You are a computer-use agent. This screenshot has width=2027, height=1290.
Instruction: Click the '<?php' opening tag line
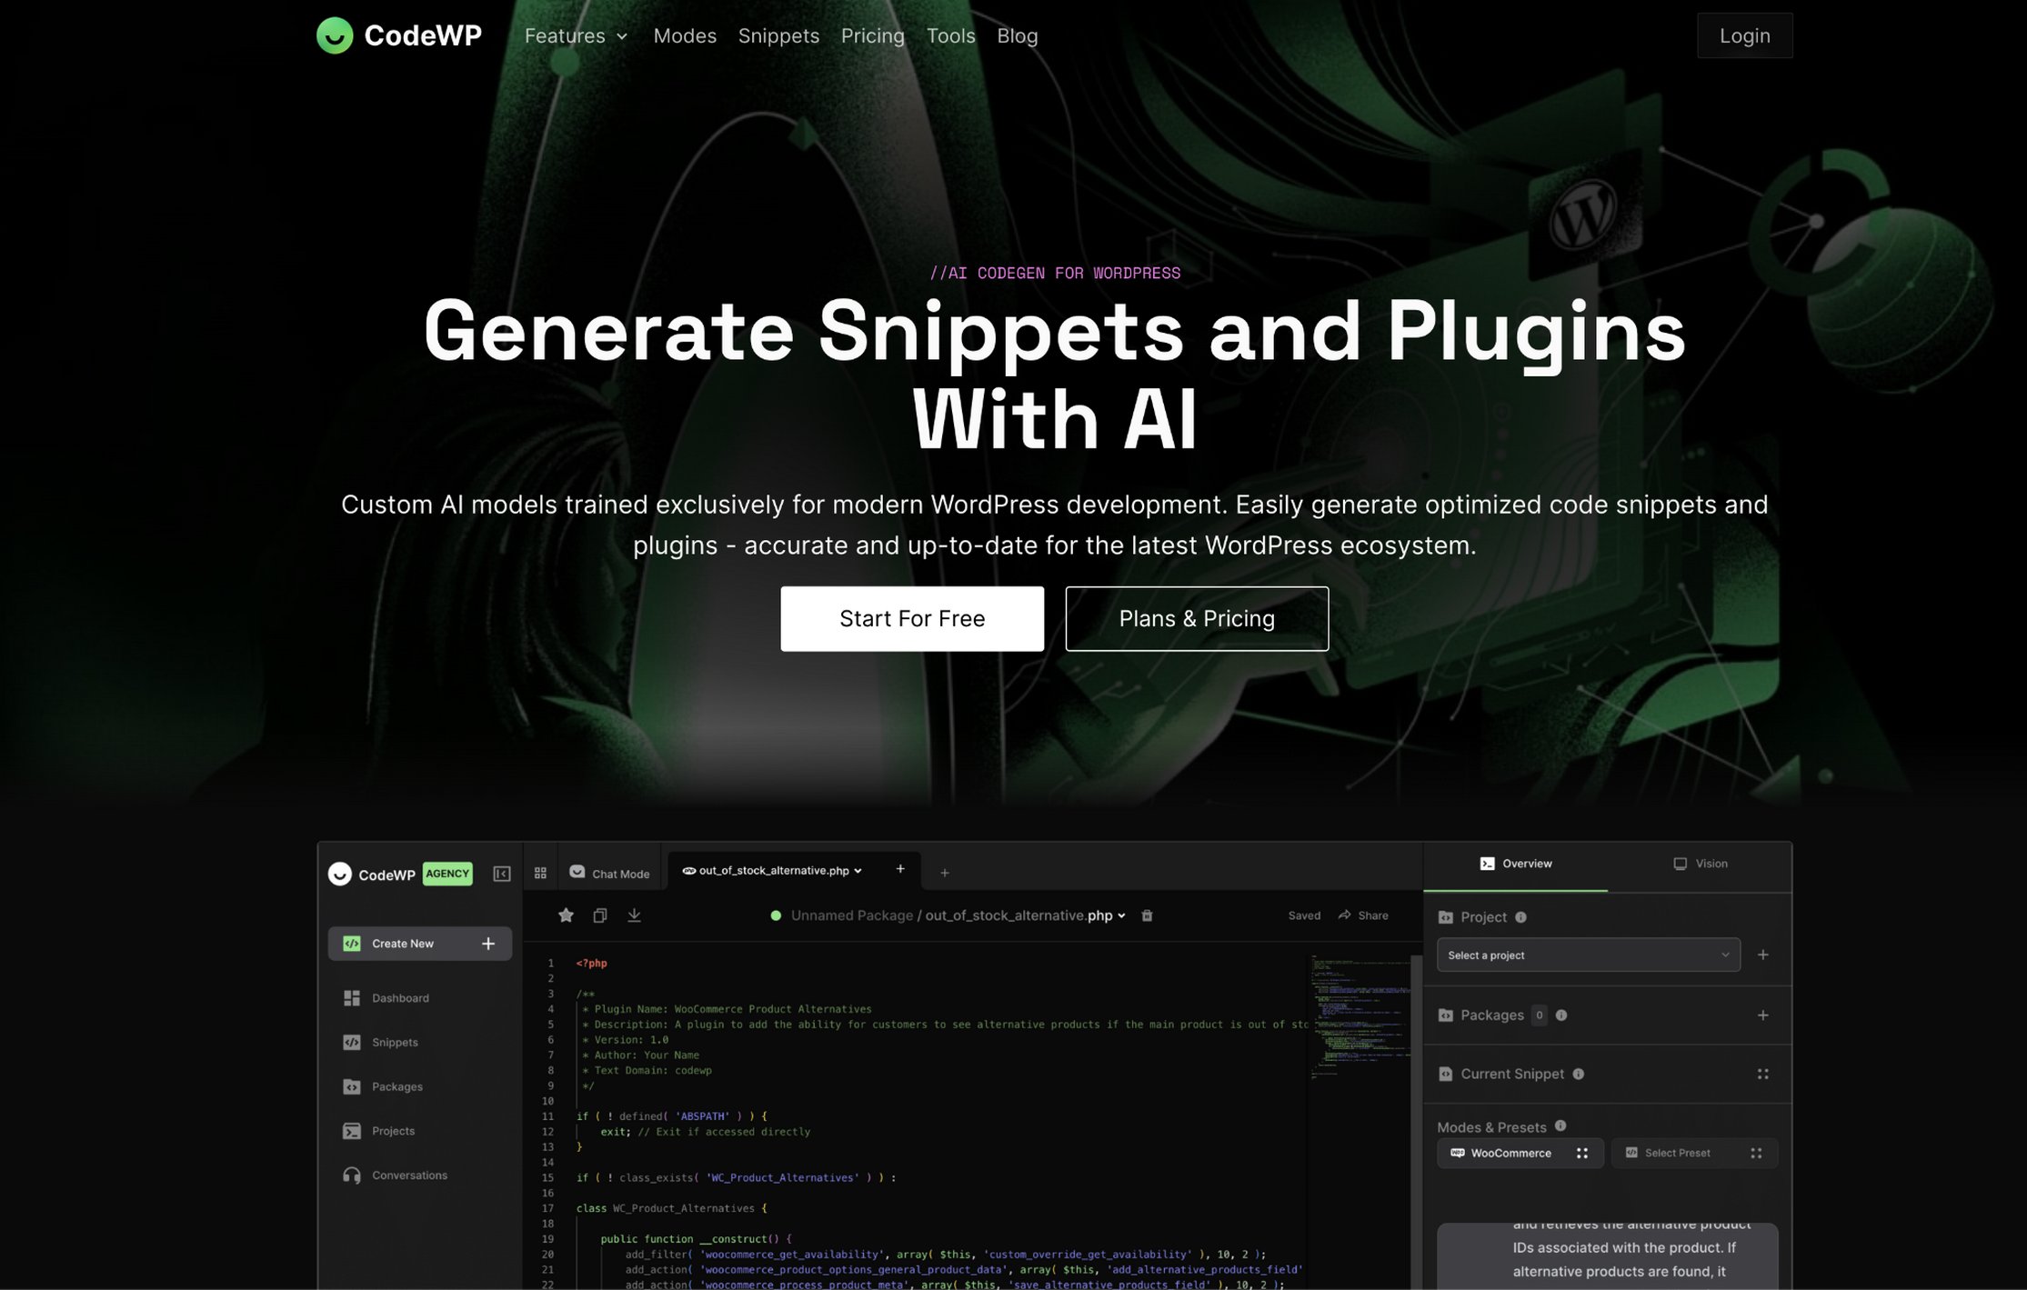point(591,963)
